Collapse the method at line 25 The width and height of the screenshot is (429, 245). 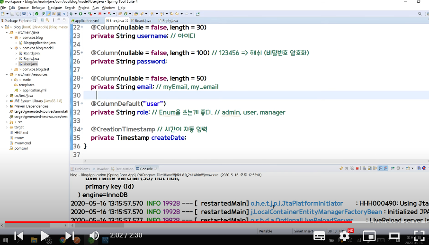pyautogui.click(x=82, y=53)
